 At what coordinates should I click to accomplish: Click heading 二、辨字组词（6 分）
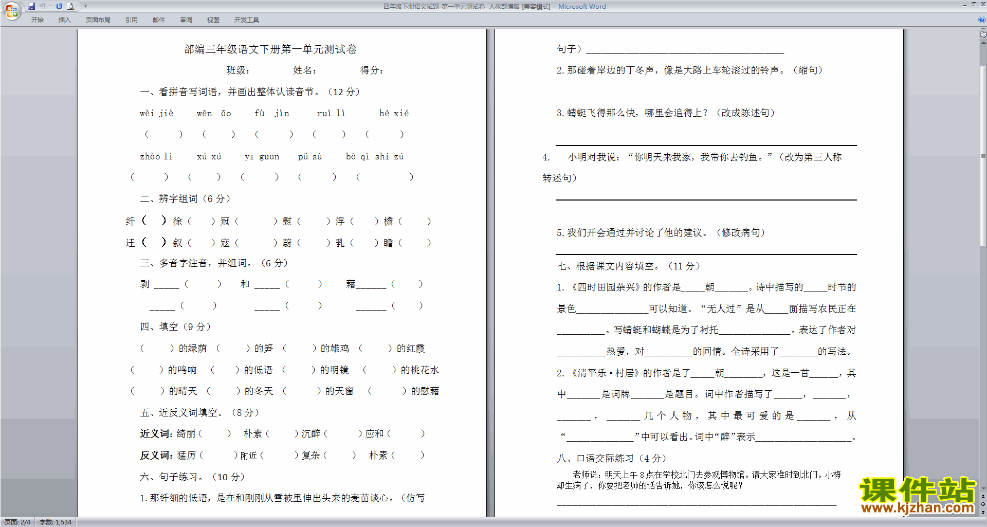click(x=185, y=199)
